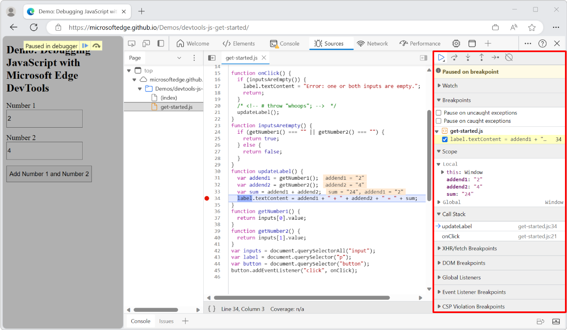Screen dimensions: 567x330
Task: Open the Console tab
Action: pos(285,43)
